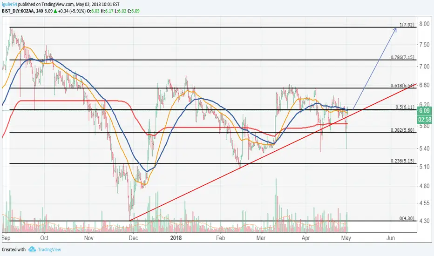Click the 5.40 price axis label

424,148
